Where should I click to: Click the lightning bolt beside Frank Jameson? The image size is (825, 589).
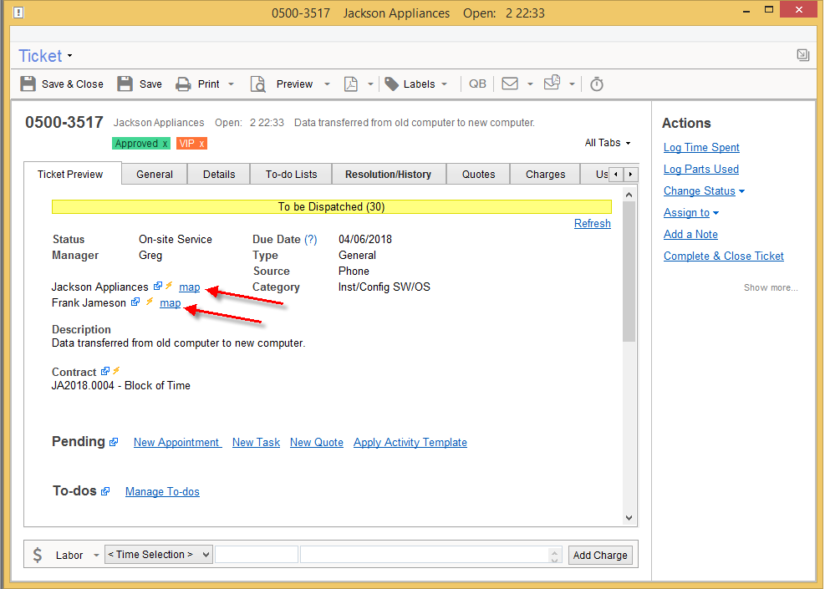[x=150, y=302]
